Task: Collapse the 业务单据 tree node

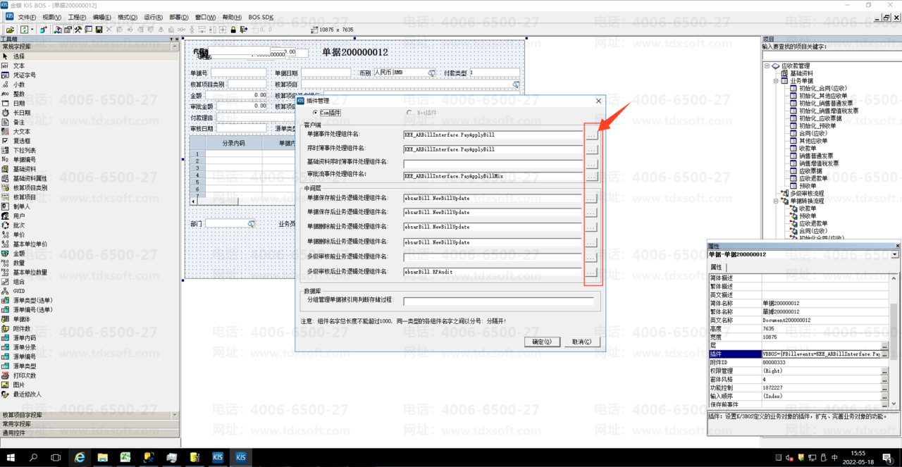Action: [x=775, y=81]
